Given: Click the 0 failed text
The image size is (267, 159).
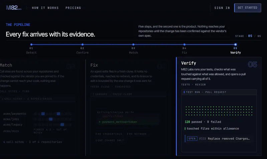Looking at the screenshot, I should tap(214, 122).
